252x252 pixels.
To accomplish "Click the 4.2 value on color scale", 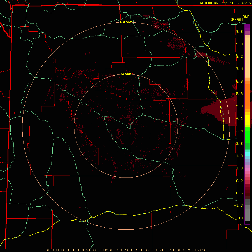I will click(x=239, y=119).
